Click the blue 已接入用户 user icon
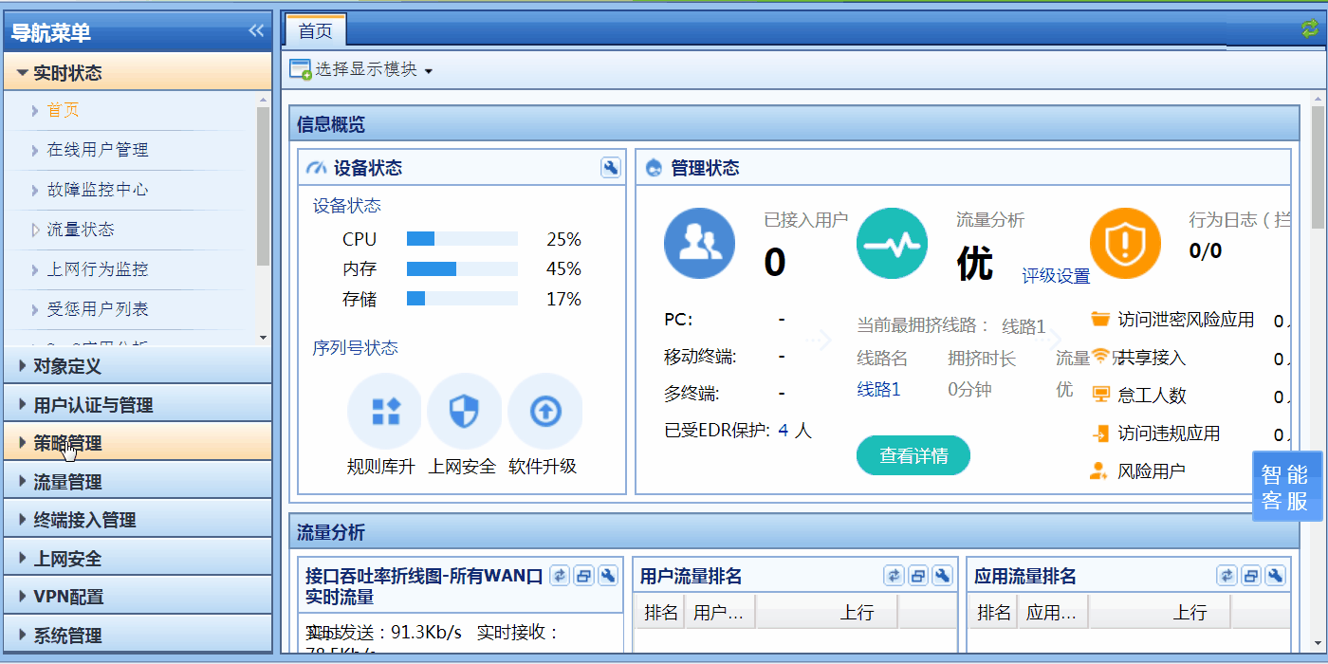 coord(699,244)
